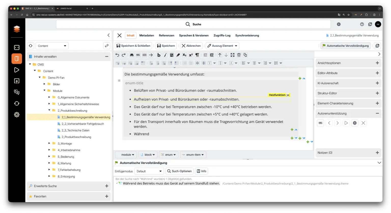The height and width of the screenshot is (213, 391).
Task: Run spellcheck in the Autorenunterstützung panel
Action: 320,123
